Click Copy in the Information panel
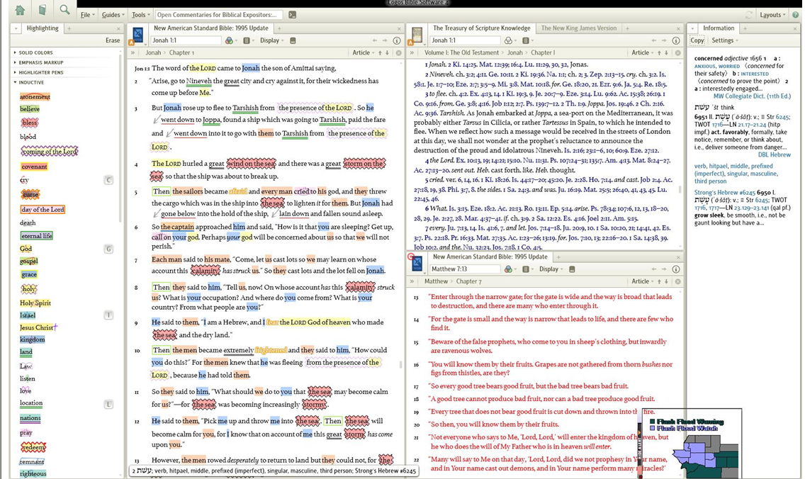 pos(697,41)
